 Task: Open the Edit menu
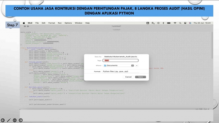click(x=44, y=23)
